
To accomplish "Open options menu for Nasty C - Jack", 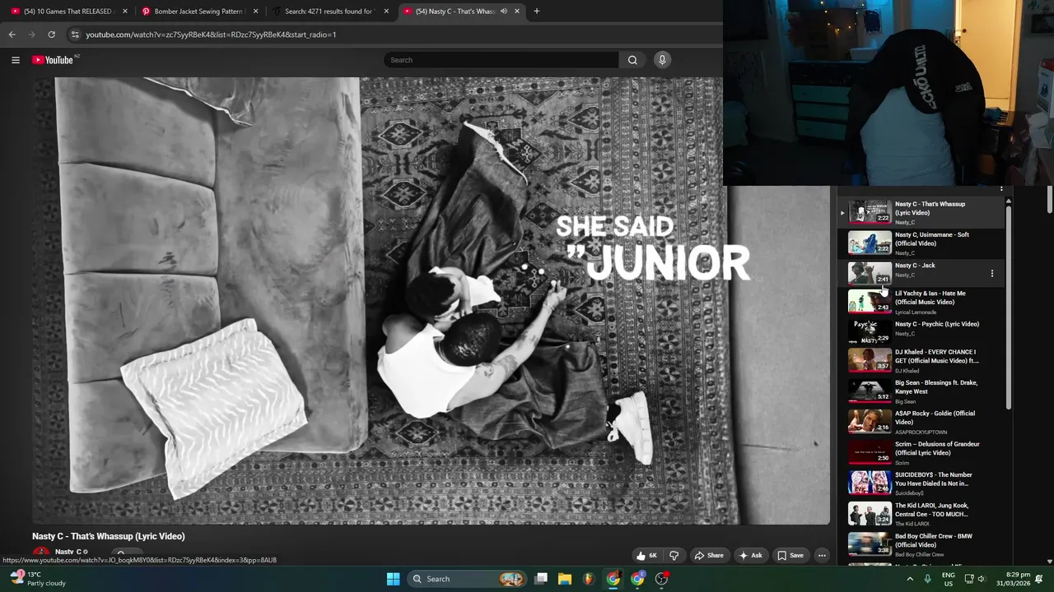I will [x=991, y=274].
